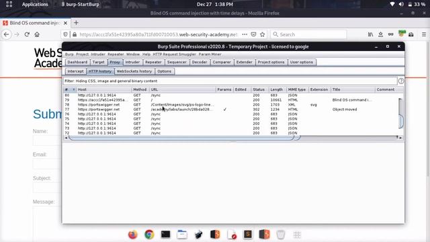430x242 pixels.
Task: Sort by the Length column header
Action: [x=277, y=89]
